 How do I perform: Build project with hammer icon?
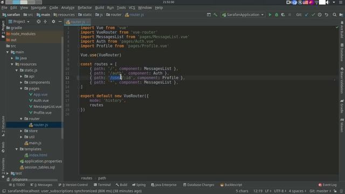pyautogui.click(x=216, y=15)
